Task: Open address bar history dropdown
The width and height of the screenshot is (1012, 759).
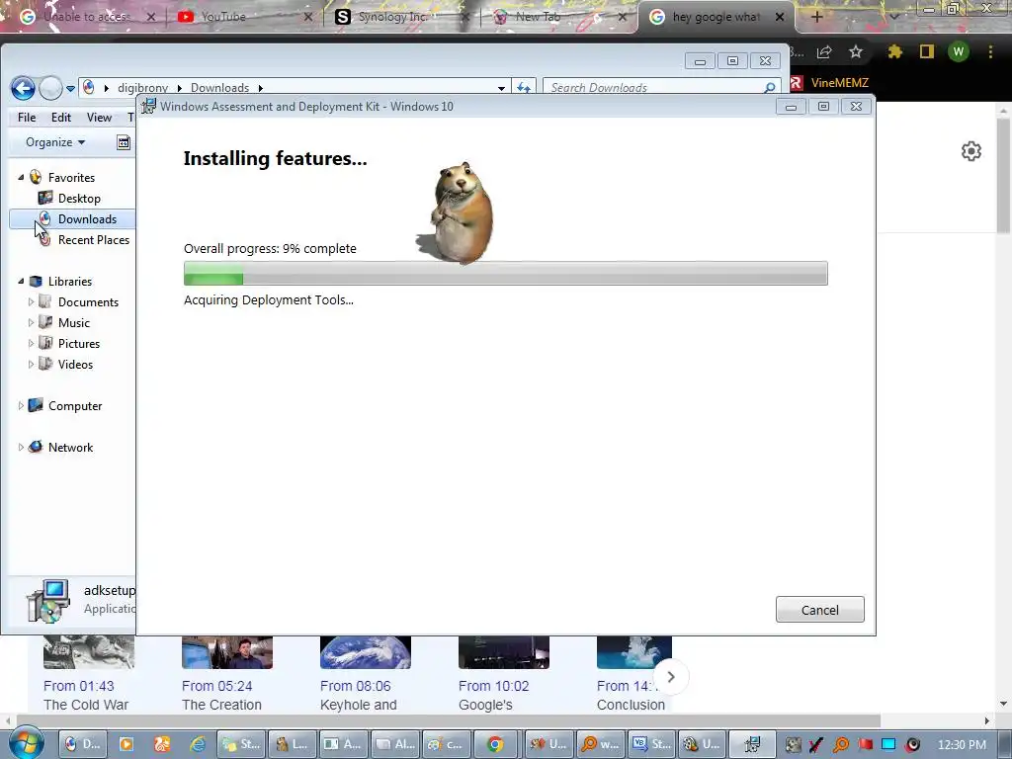Action: pos(501,88)
